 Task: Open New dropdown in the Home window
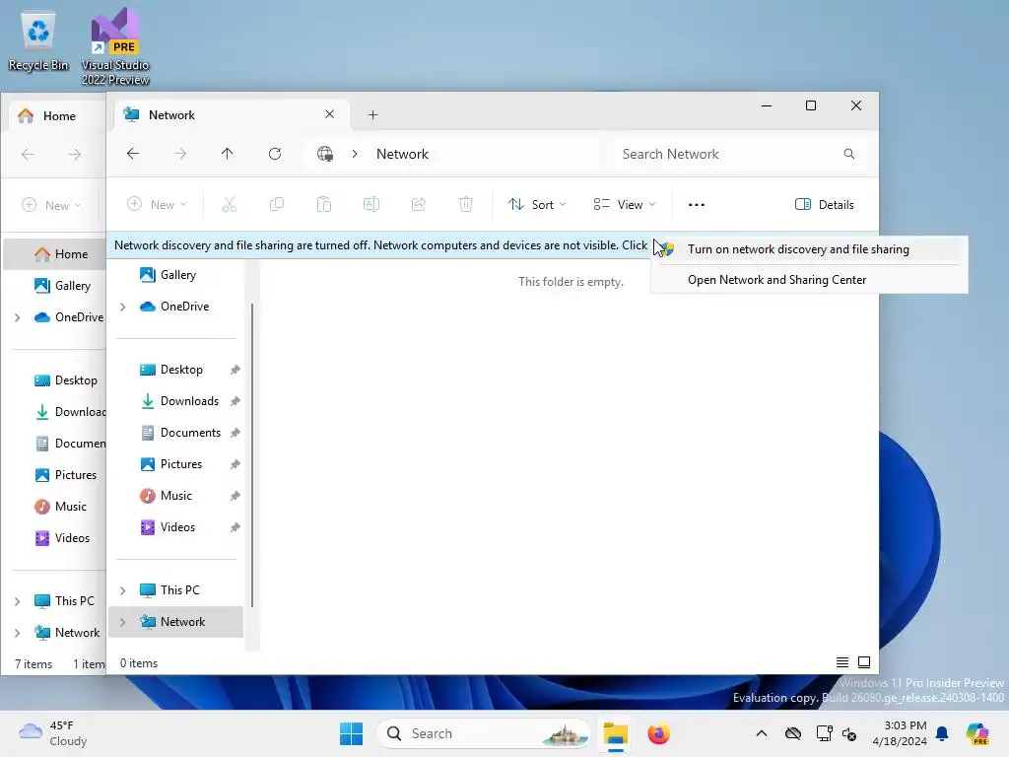[x=51, y=205]
